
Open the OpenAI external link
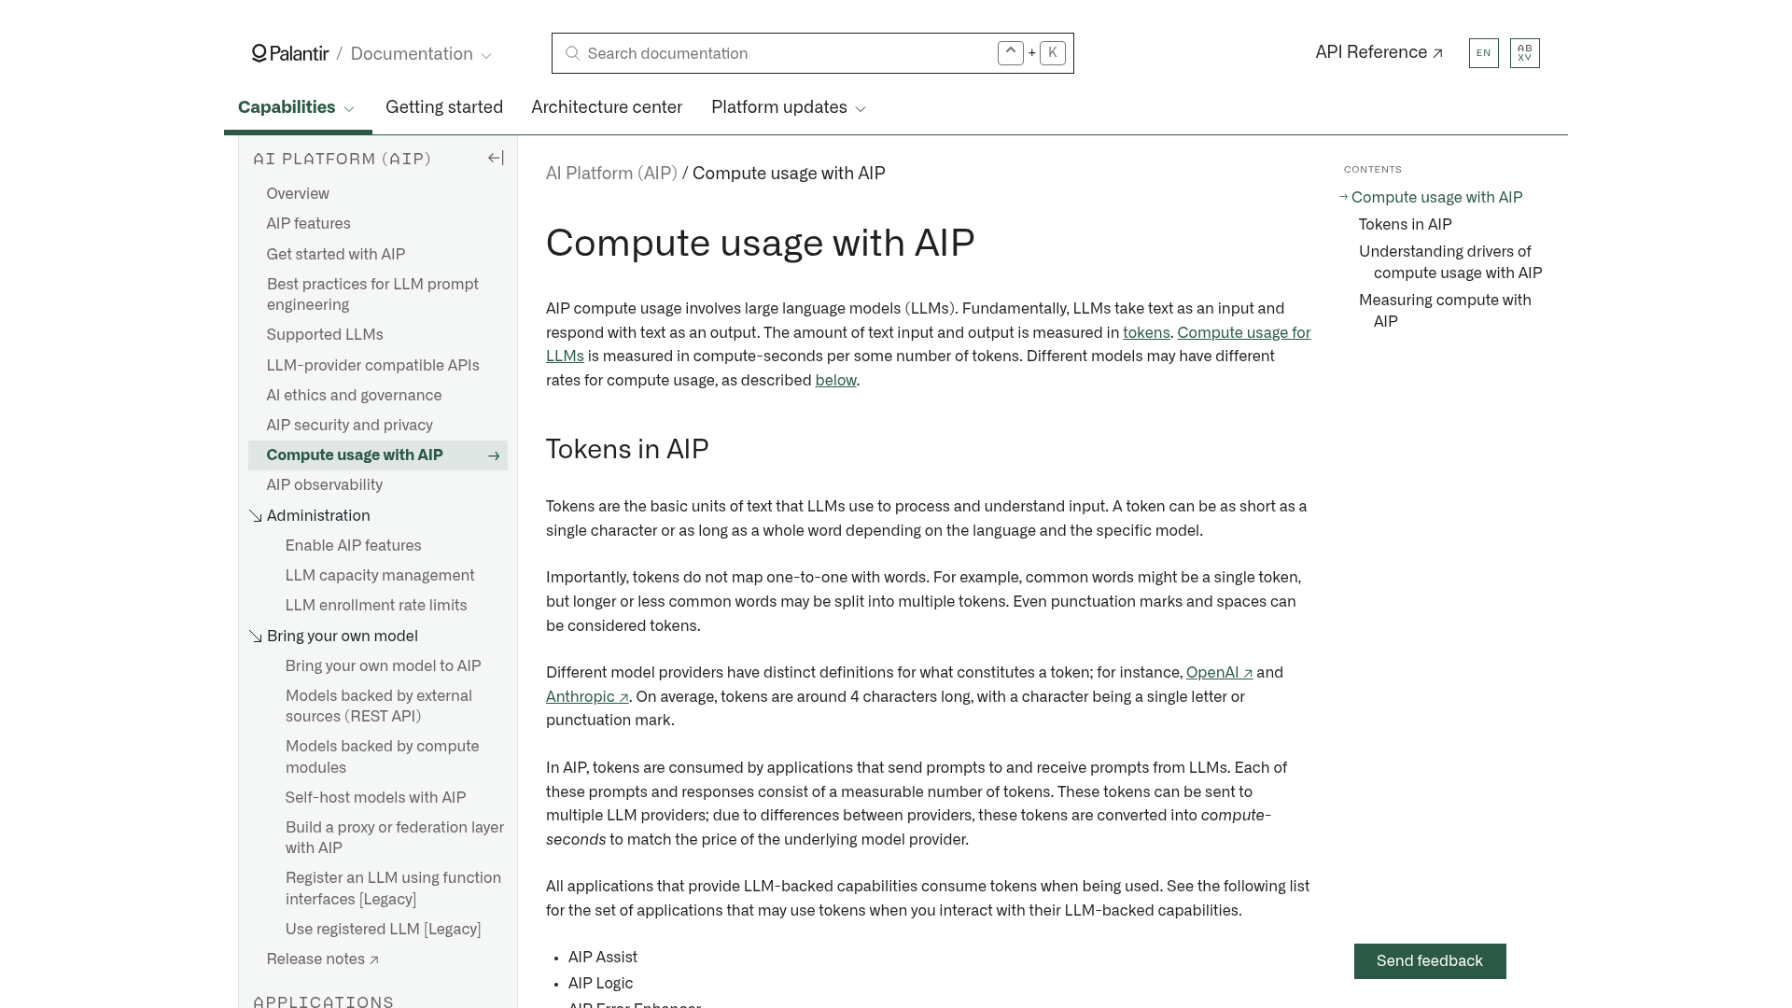1219,672
